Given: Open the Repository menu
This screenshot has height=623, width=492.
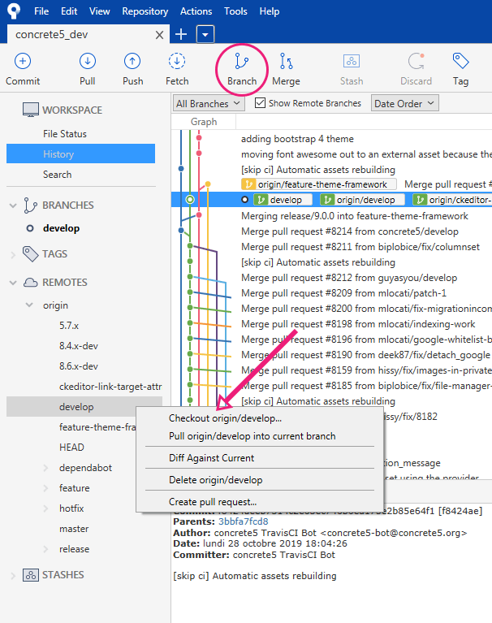Looking at the screenshot, I should 145,11.
